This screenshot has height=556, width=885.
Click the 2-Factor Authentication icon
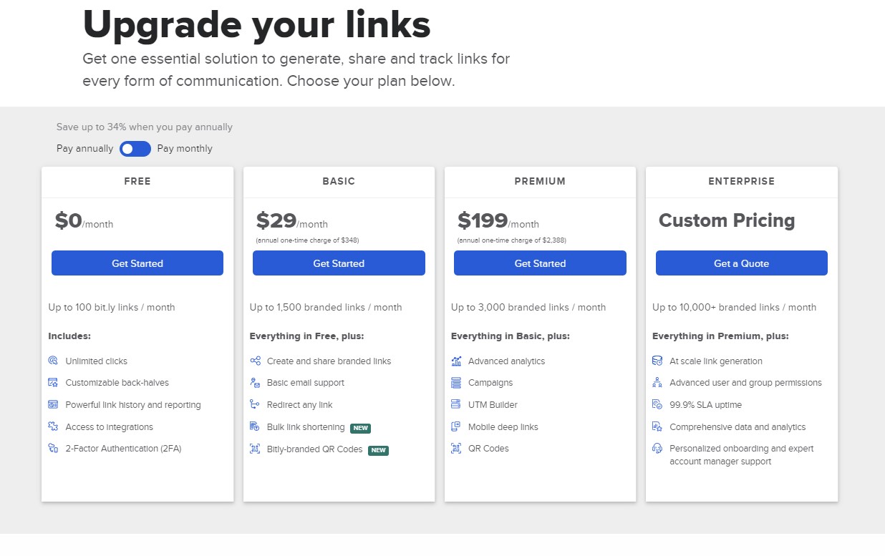point(53,449)
